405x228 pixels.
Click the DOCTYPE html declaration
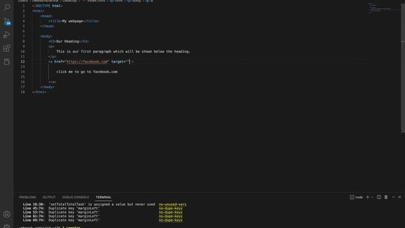(47, 6)
